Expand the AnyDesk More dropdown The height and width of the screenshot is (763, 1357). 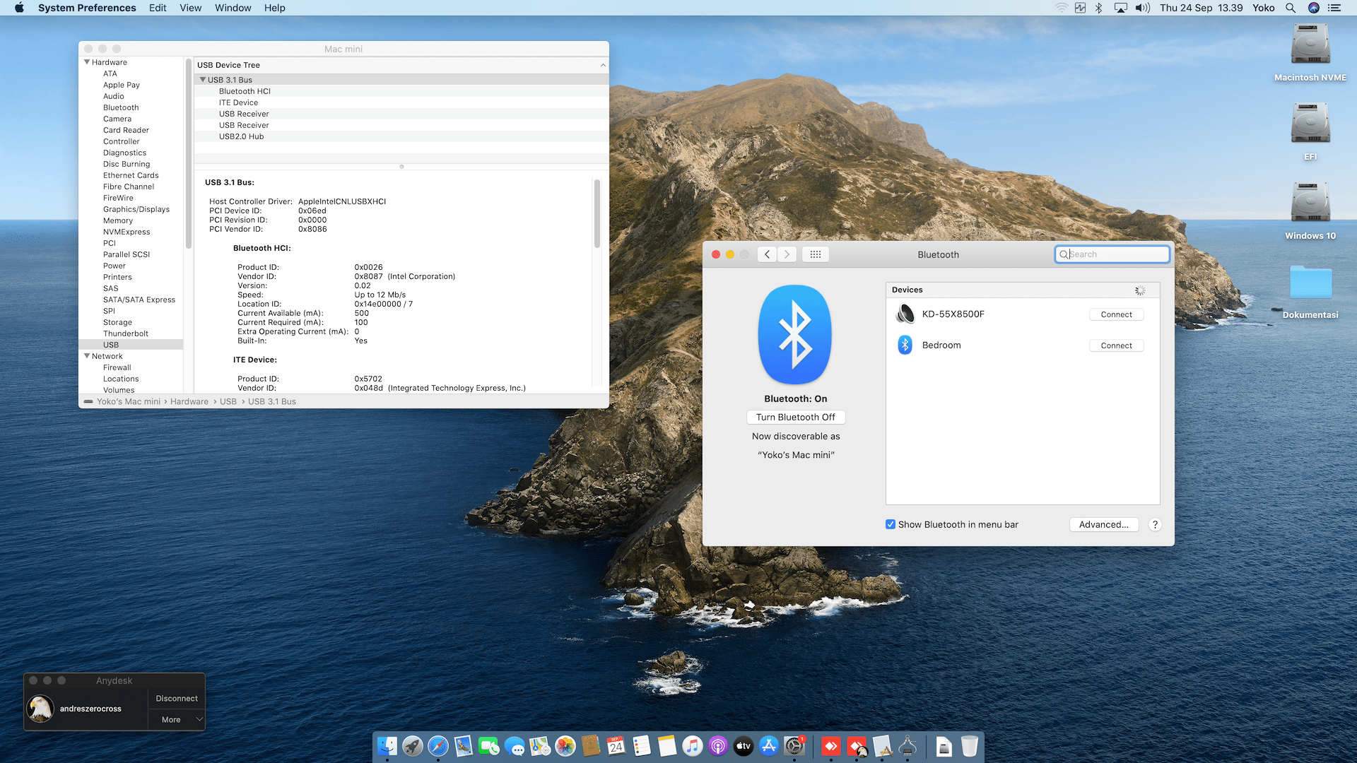[177, 719]
